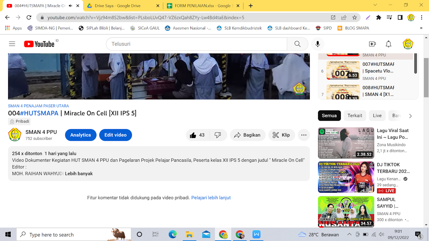The height and width of the screenshot is (241, 429).
Task: Open the Windows Start menu
Action: tap(8, 235)
